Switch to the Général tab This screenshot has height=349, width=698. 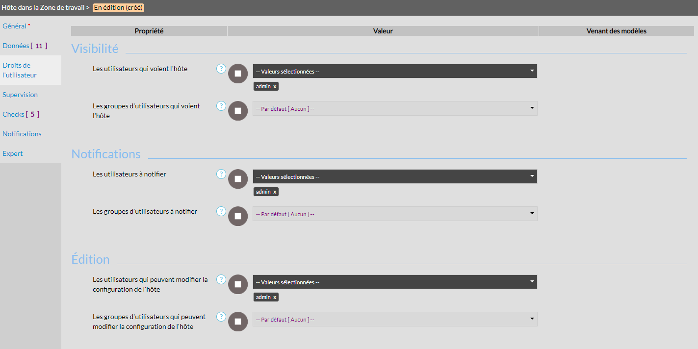tap(15, 26)
